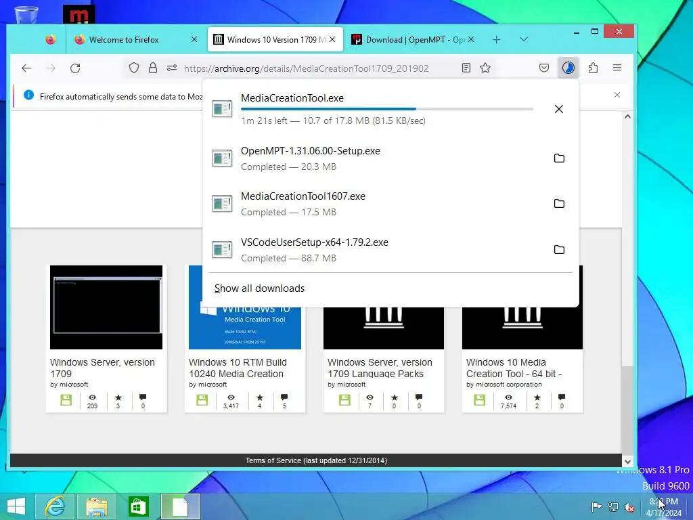List all tabs with dropdown chevron

(x=524, y=39)
